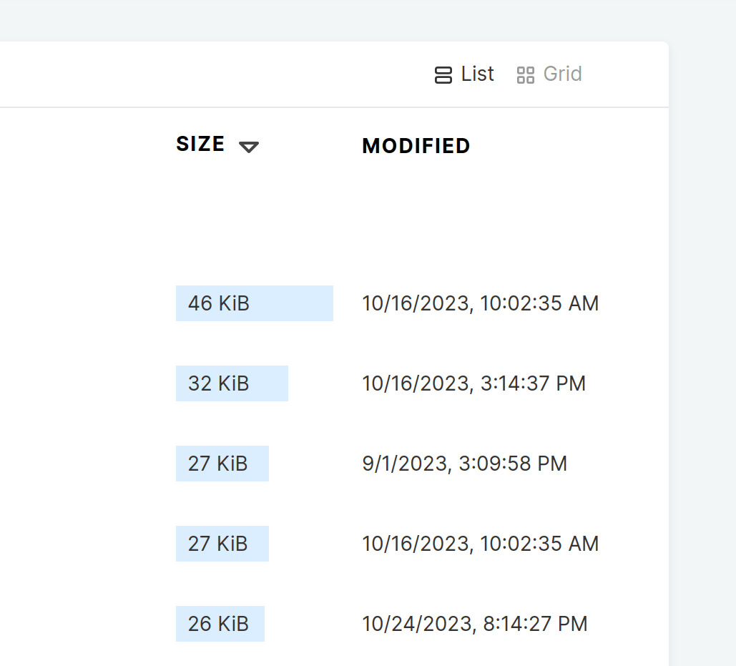Click 27 KiB in the 9/1/2023 row

pos(218,464)
